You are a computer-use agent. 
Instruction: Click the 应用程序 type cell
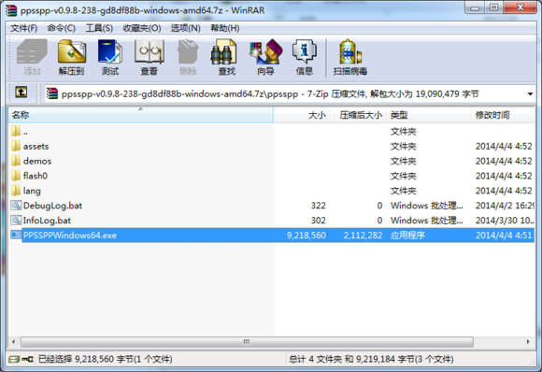[x=407, y=236]
